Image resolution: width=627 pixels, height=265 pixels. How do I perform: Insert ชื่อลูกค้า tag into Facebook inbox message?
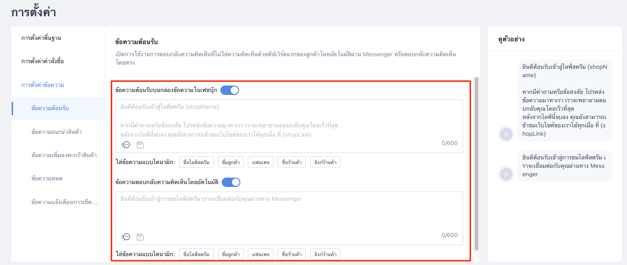(x=231, y=162)
